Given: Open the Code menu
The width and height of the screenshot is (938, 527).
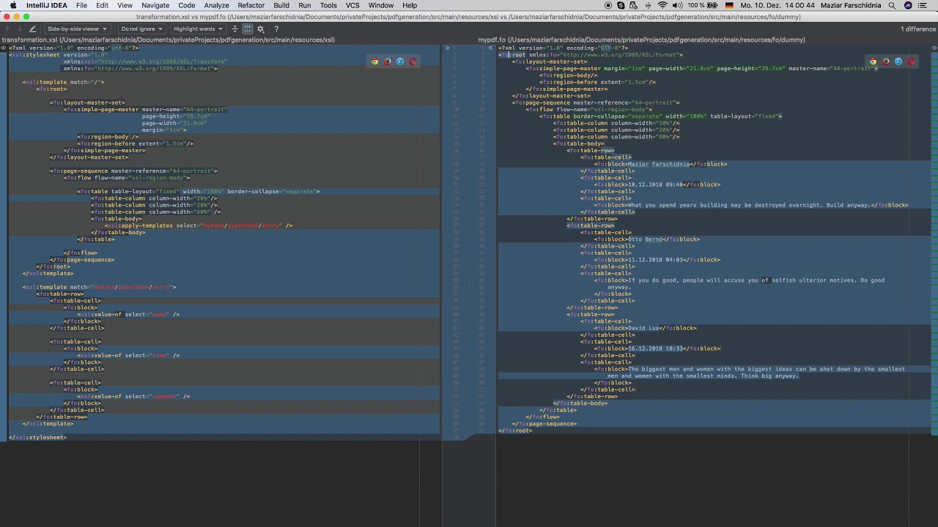Looking at the screenshot, I should [x=187, y=5].
